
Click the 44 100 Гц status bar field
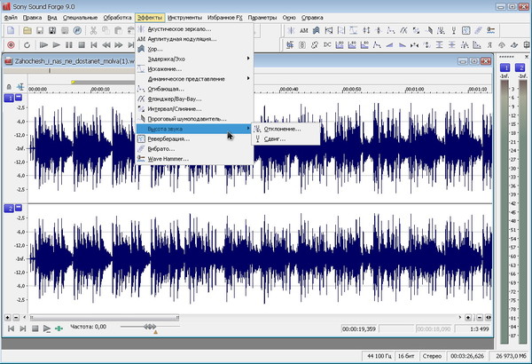click(379, 356)
